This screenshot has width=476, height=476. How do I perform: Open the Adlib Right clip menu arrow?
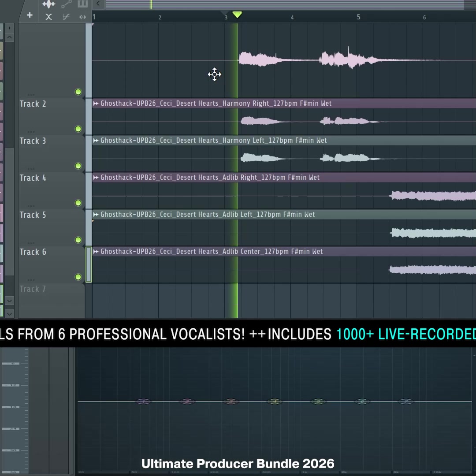96,178
